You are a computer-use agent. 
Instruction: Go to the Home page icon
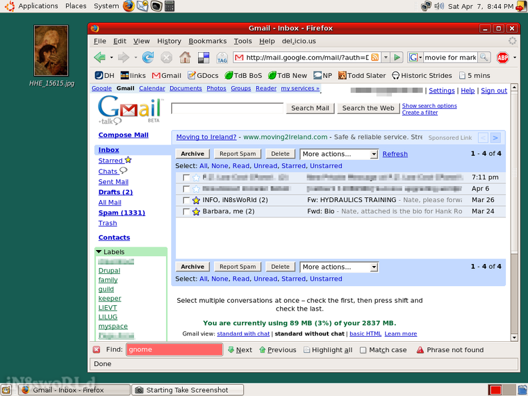[x=185, y=57]
